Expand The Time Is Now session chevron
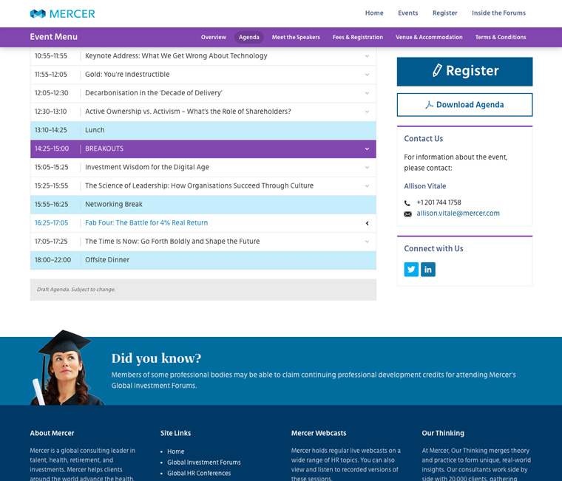Screen dimensions: 562x481 tap(367, 242)
